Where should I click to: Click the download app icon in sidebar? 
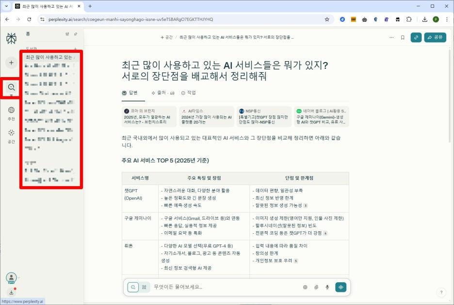pos(11,292)
